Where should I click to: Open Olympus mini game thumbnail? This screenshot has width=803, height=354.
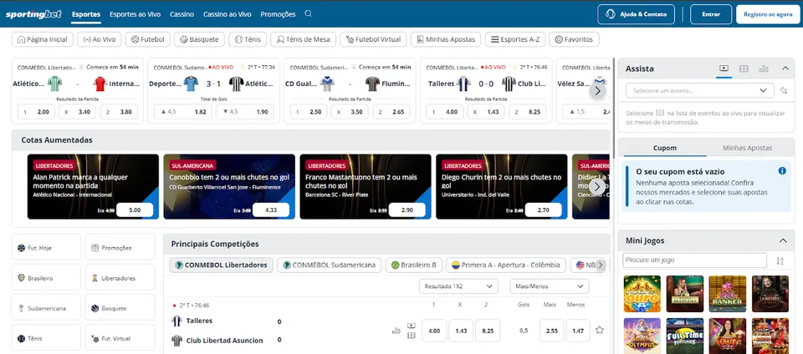coord(642,336)
